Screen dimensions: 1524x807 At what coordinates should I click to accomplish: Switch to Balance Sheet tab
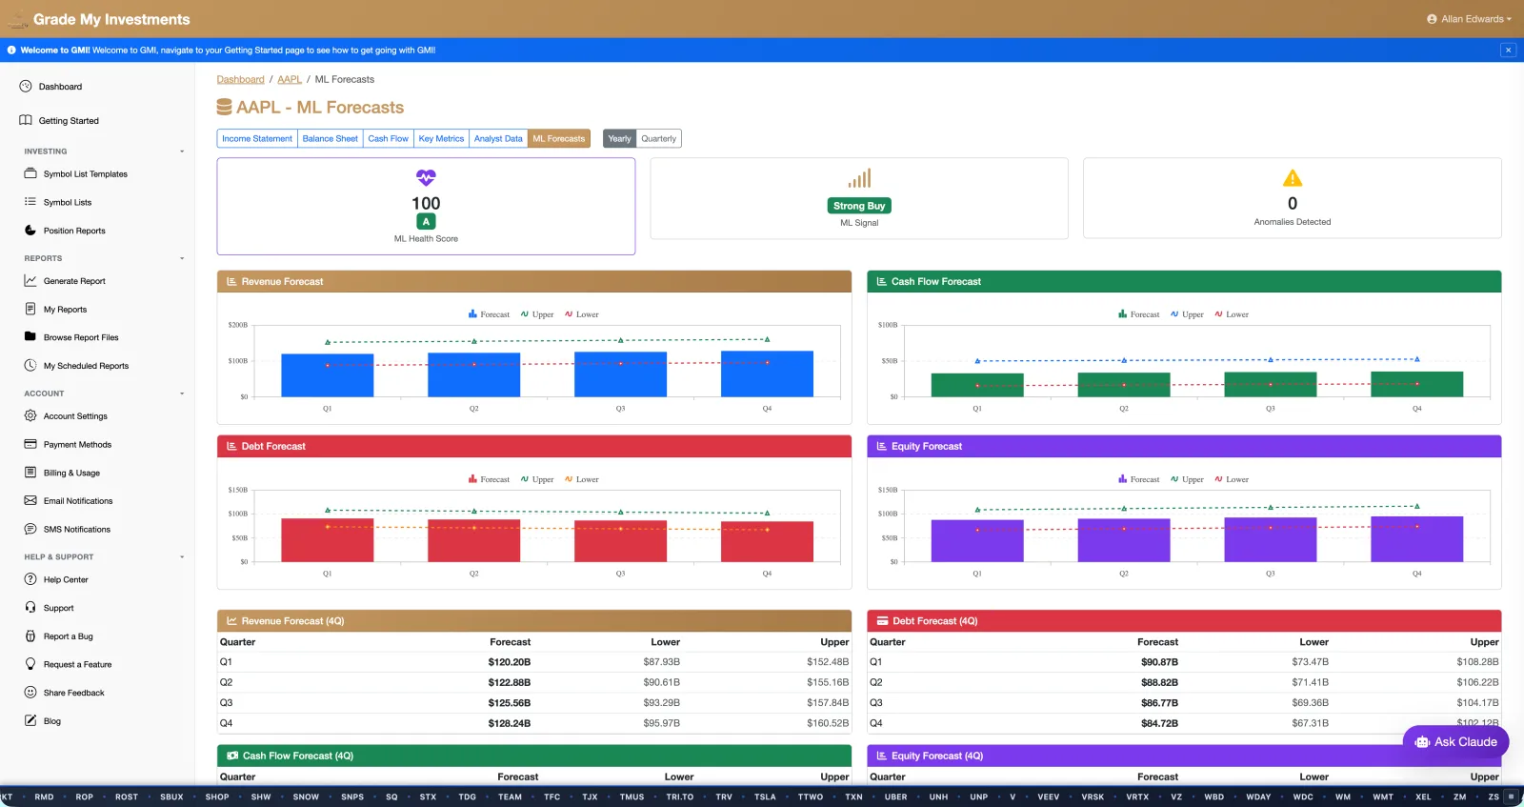pos(331,138)
